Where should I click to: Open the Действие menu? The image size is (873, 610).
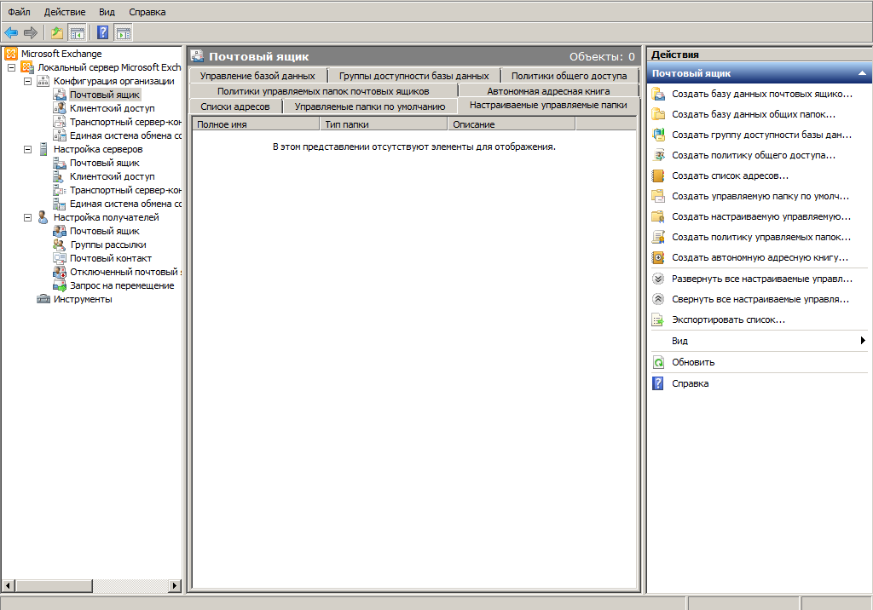coord(65,12)
